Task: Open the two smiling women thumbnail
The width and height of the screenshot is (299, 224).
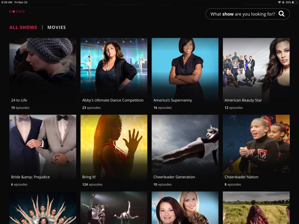Action: pos(185,208)
